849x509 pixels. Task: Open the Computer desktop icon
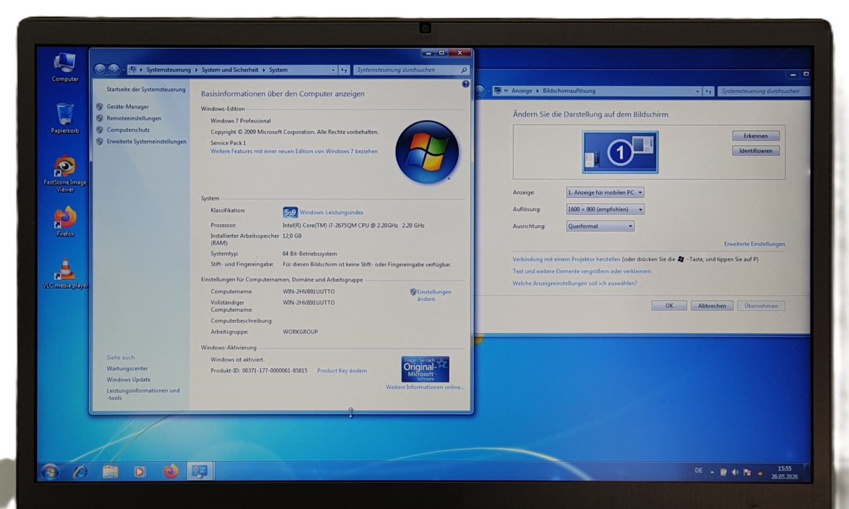(65, 67)
